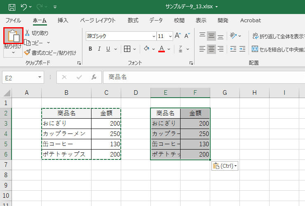
Task: Open the clipboard pane dialog launcher
Action: coord(79,63)
